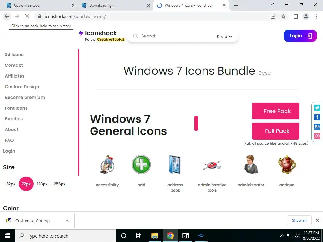
Task: Open Bundles in sidebar
Action: (x=14, y=119)
